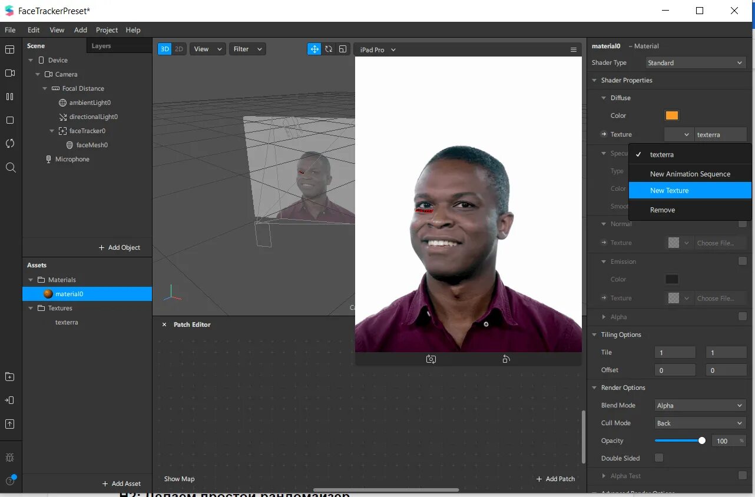
Task: Click the add-file icon in lower left sidebar
Action: (x=10, y=377)
